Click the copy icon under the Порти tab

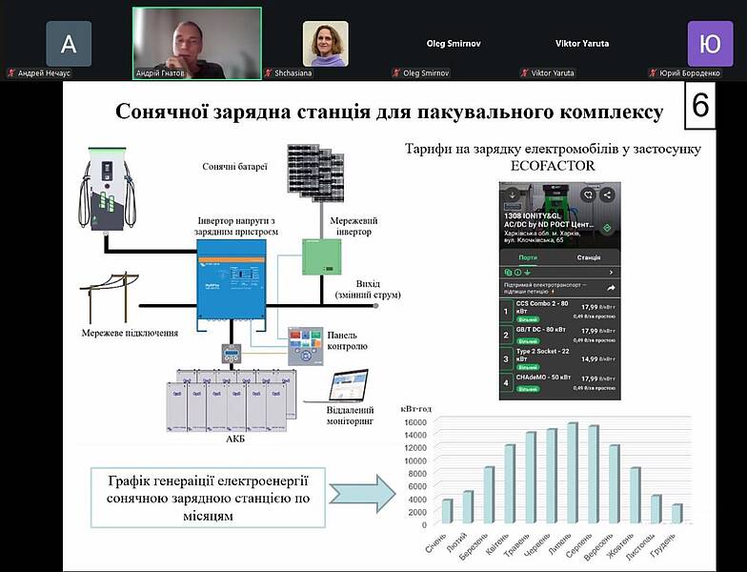[510, 272]
